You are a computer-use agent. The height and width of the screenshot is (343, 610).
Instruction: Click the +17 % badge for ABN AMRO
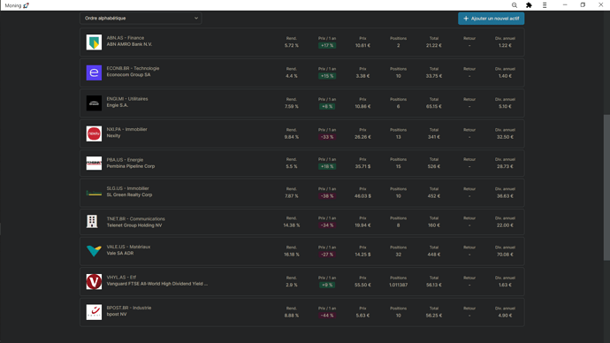[x=327, y=45]
